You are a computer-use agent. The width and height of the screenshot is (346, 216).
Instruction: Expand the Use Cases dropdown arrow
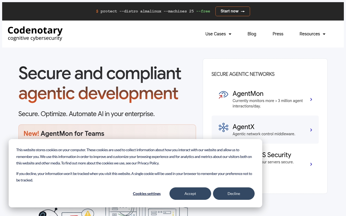[x=230, y=34]
